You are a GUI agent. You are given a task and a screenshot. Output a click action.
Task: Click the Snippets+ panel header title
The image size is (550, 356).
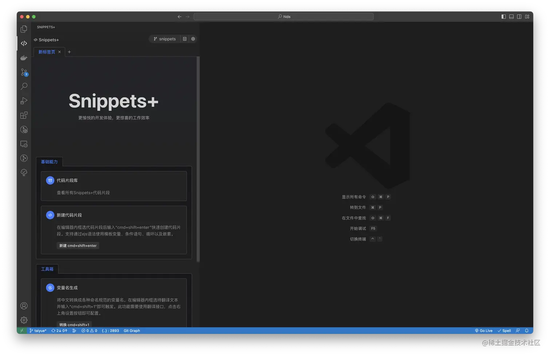[46, 40]
